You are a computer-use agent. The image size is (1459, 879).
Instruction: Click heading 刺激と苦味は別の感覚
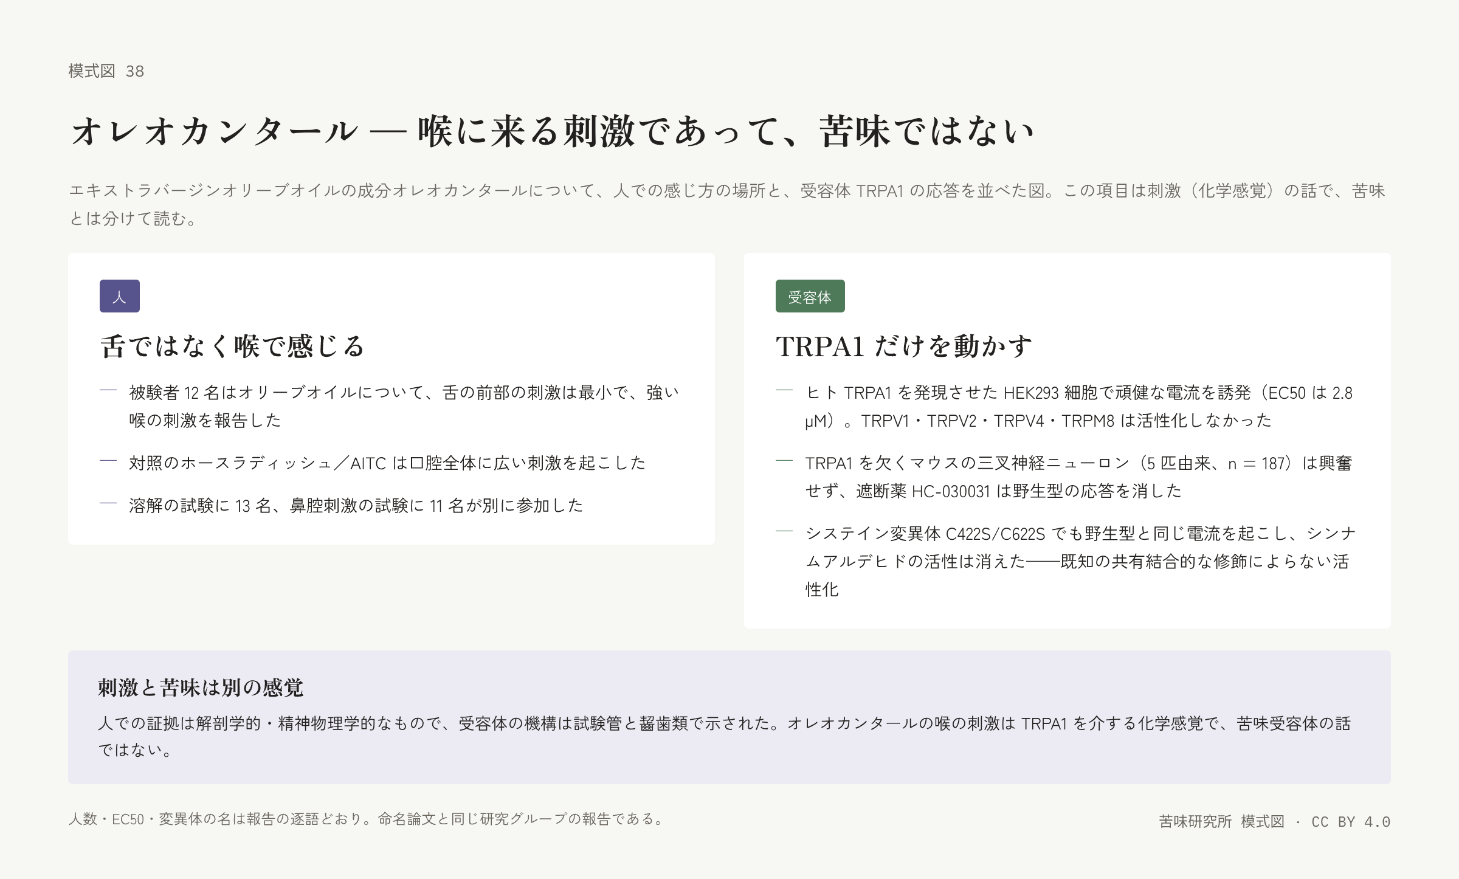click(201, 688)
